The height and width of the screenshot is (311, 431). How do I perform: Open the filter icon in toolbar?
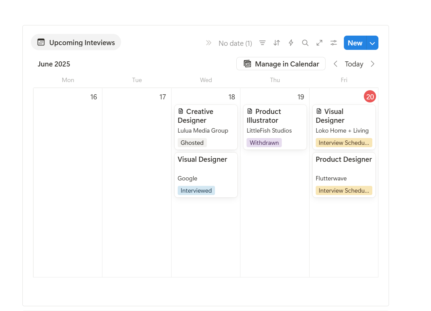point(262,43)
